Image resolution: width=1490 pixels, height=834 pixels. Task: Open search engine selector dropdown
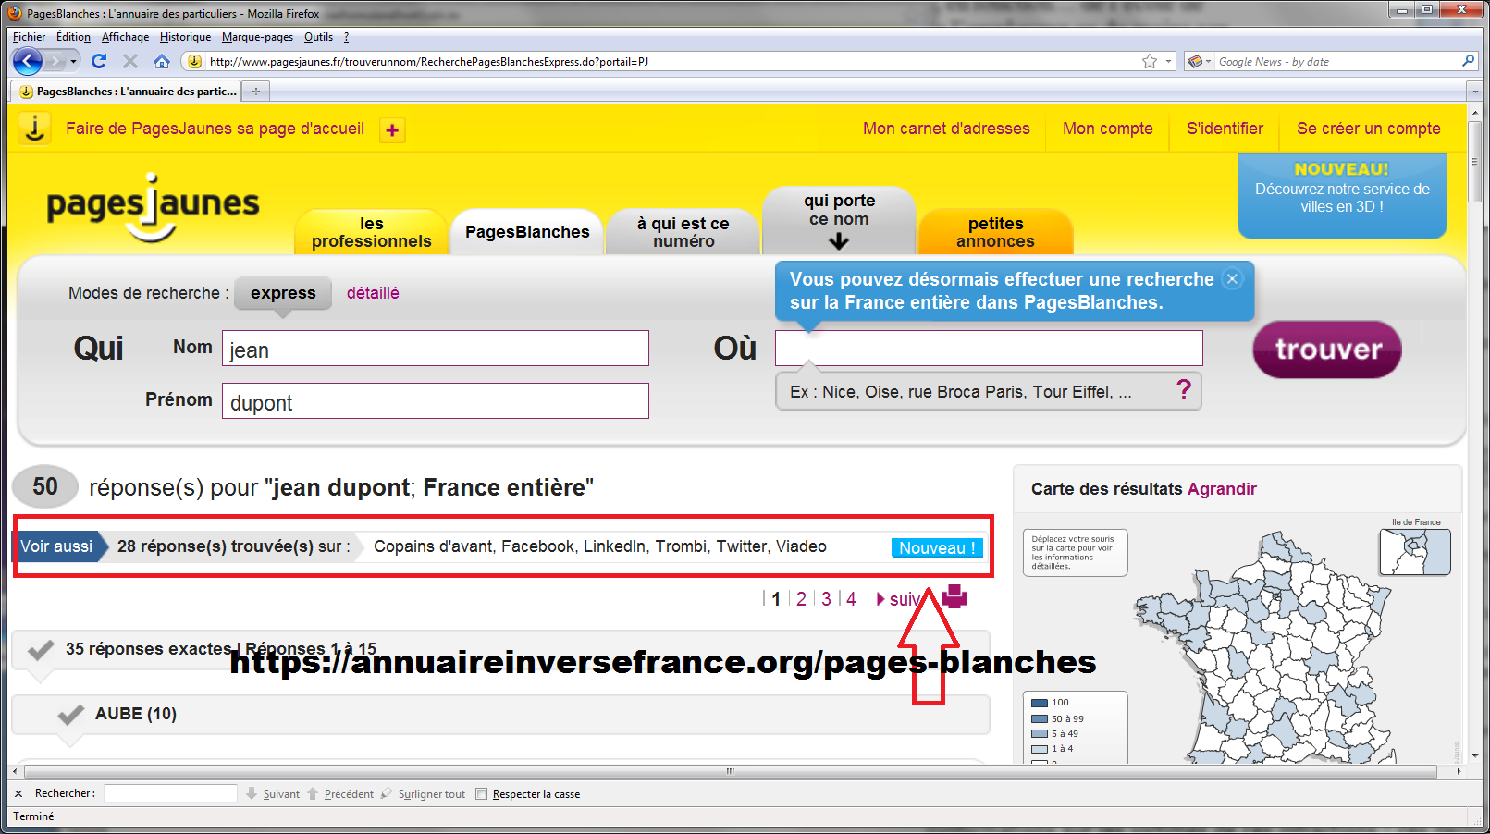coord(1199,61)
